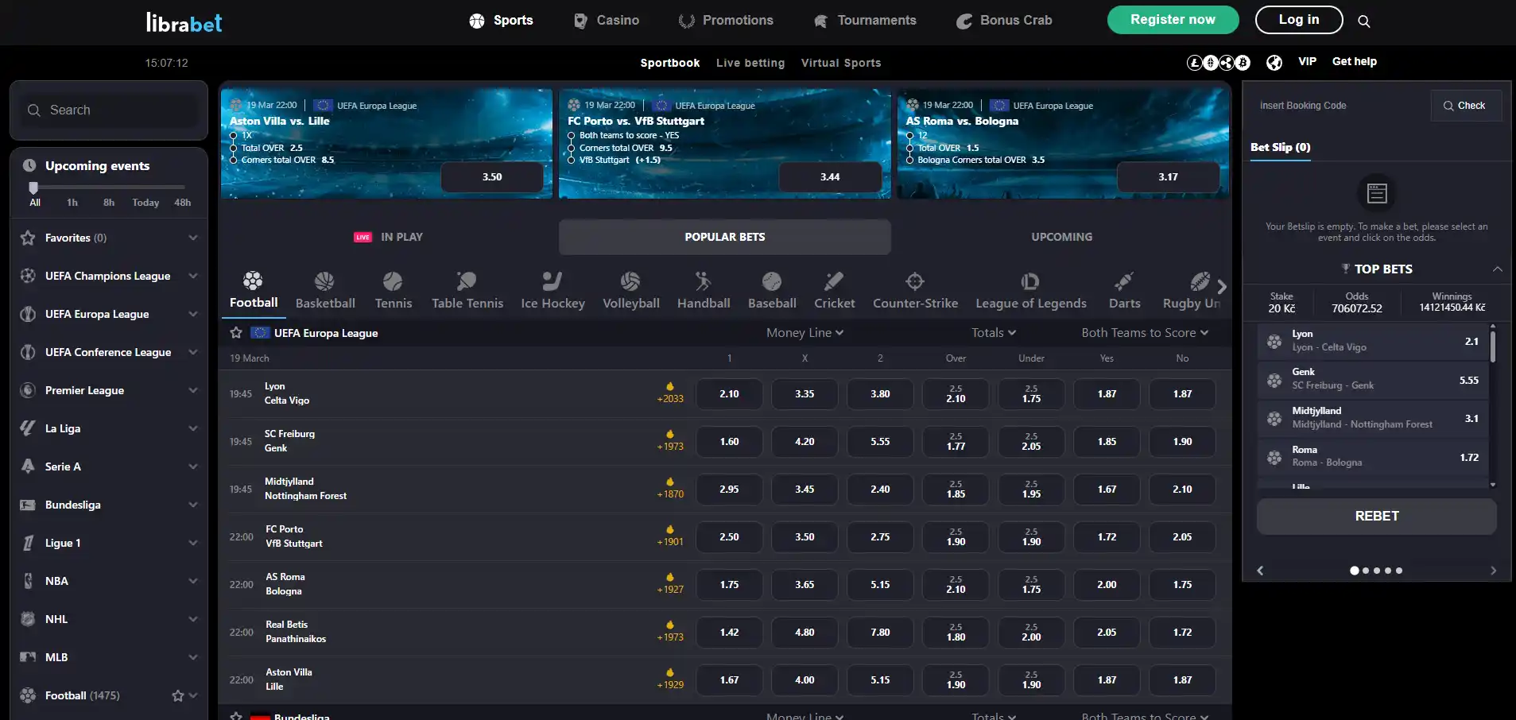
Task: Select SC Freiburg vs Genk draw odds 4.20
Action: point(805,442)
